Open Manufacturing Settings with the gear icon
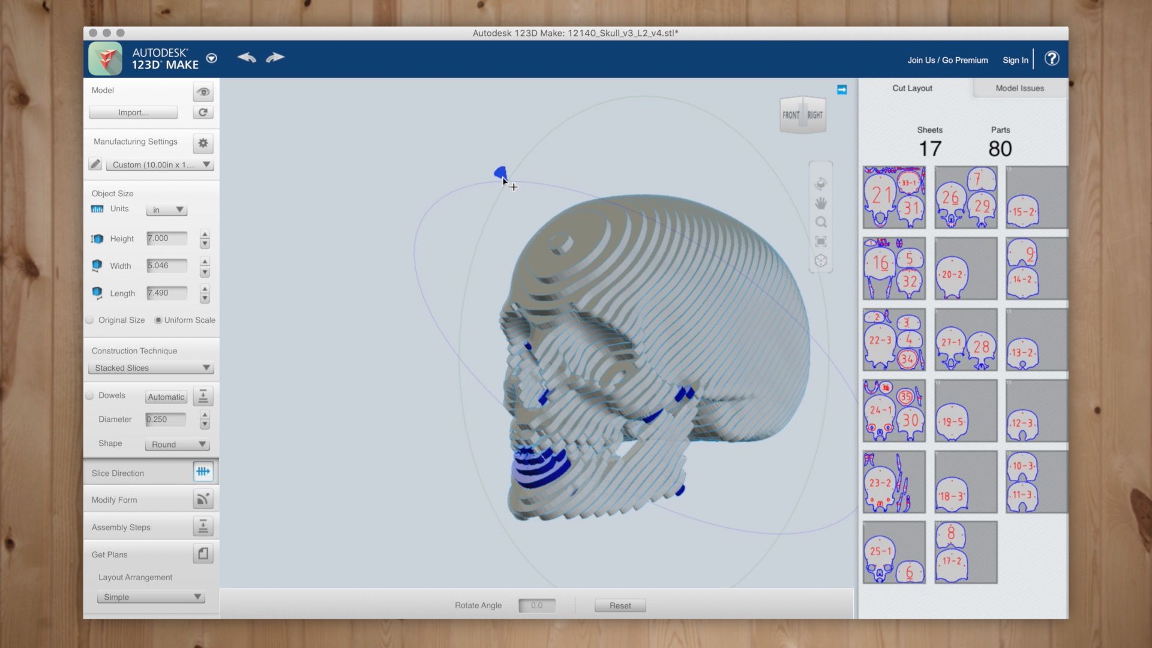Screen dimensions: 1152x648 pos(203,143)
